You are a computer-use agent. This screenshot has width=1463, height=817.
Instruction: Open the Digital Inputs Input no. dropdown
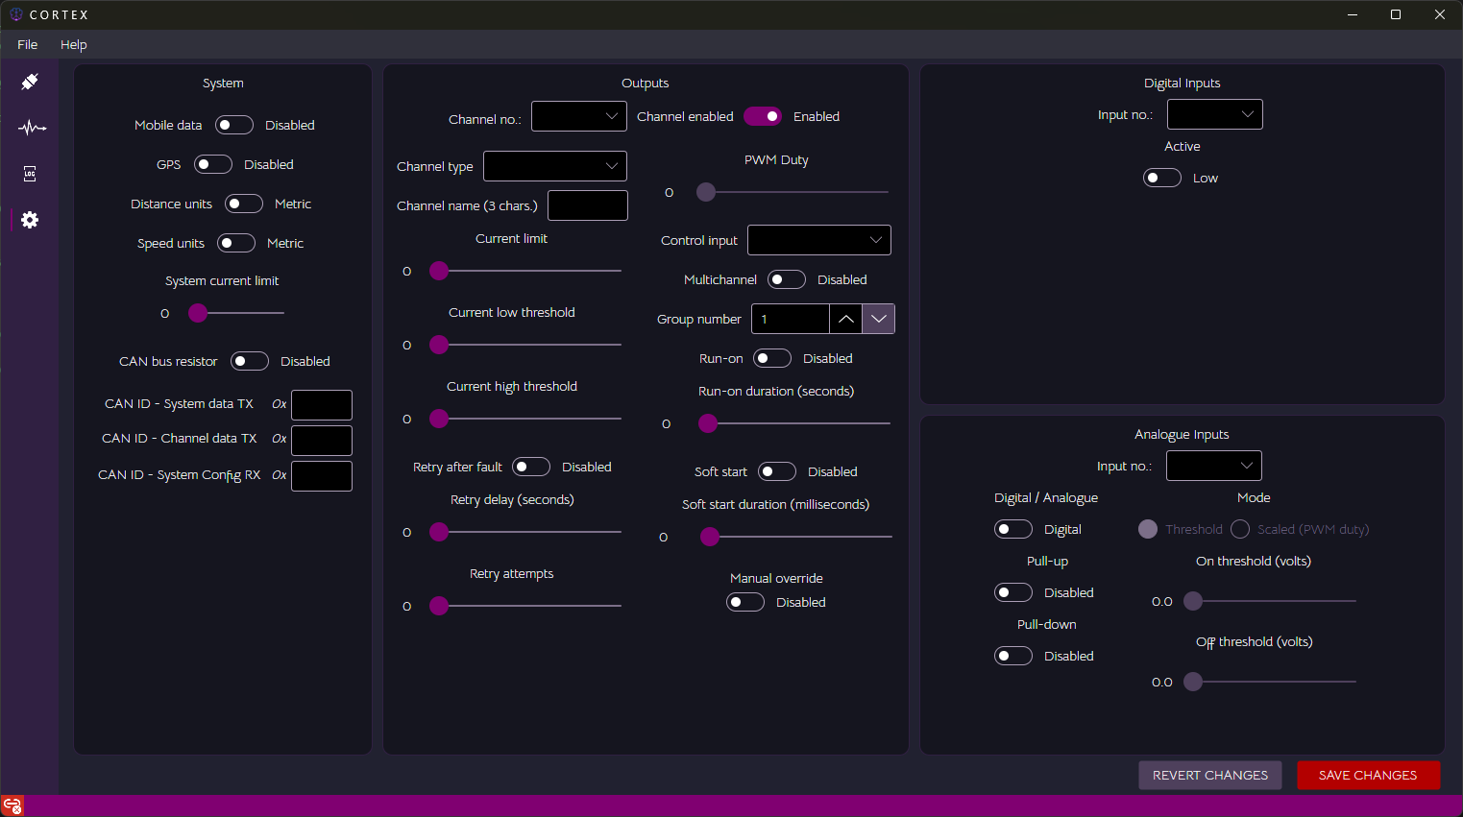point(1214,114)
